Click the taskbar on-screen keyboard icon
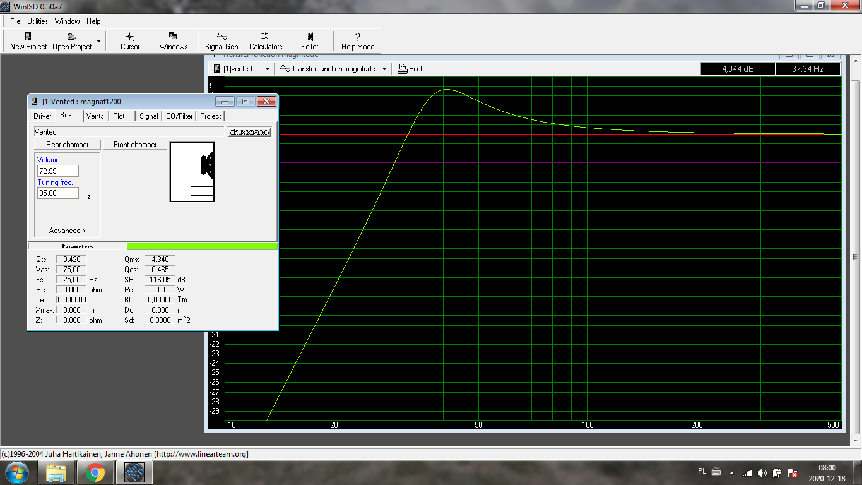 [x=716, y=471]
